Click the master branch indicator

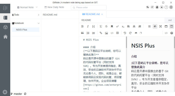(16, 94)
